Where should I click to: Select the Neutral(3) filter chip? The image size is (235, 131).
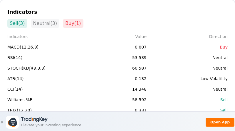click(45, 23)
